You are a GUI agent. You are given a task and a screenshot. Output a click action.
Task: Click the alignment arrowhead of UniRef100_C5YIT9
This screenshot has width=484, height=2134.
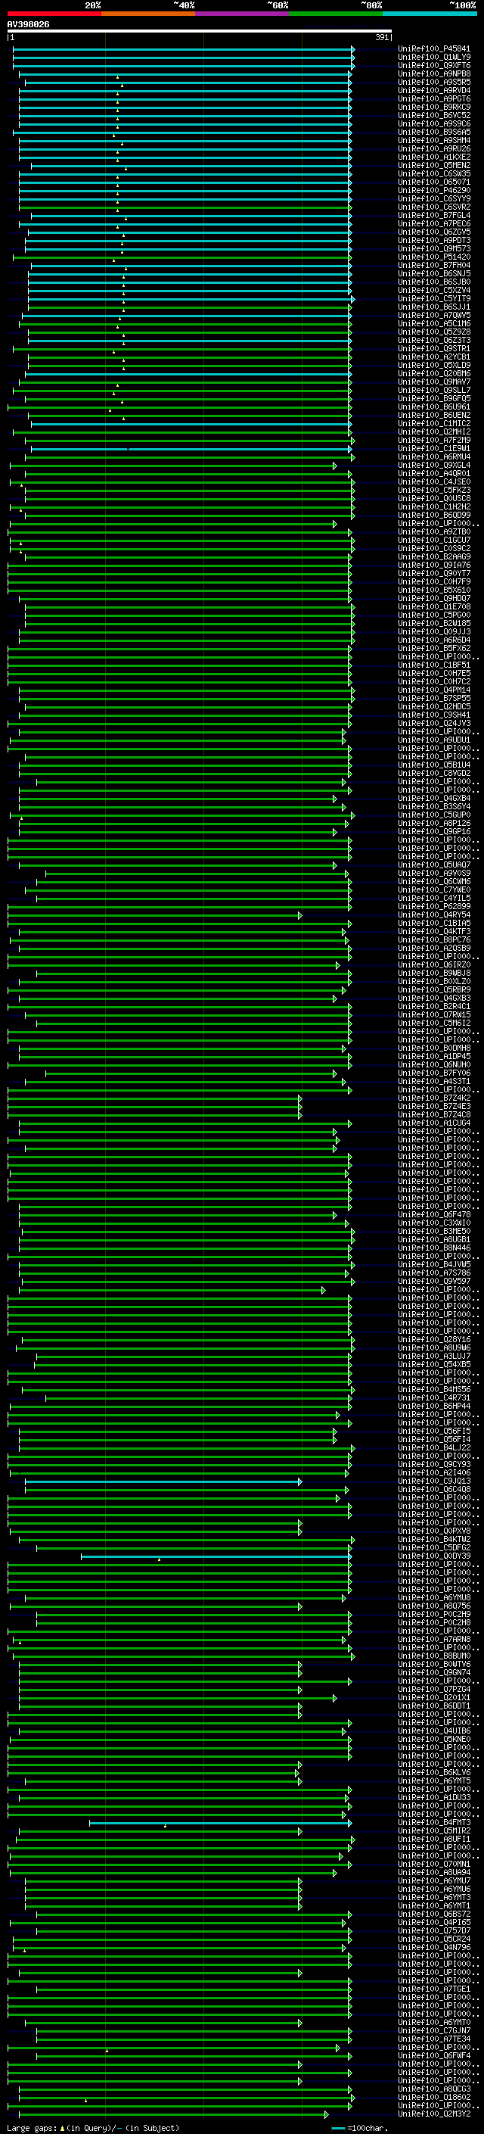[352, 299]
